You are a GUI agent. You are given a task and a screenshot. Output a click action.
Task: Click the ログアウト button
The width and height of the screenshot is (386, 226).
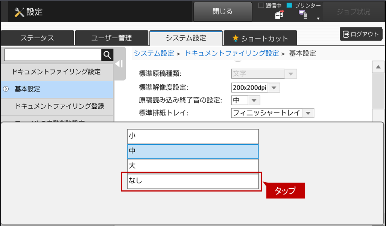point(361,34)
